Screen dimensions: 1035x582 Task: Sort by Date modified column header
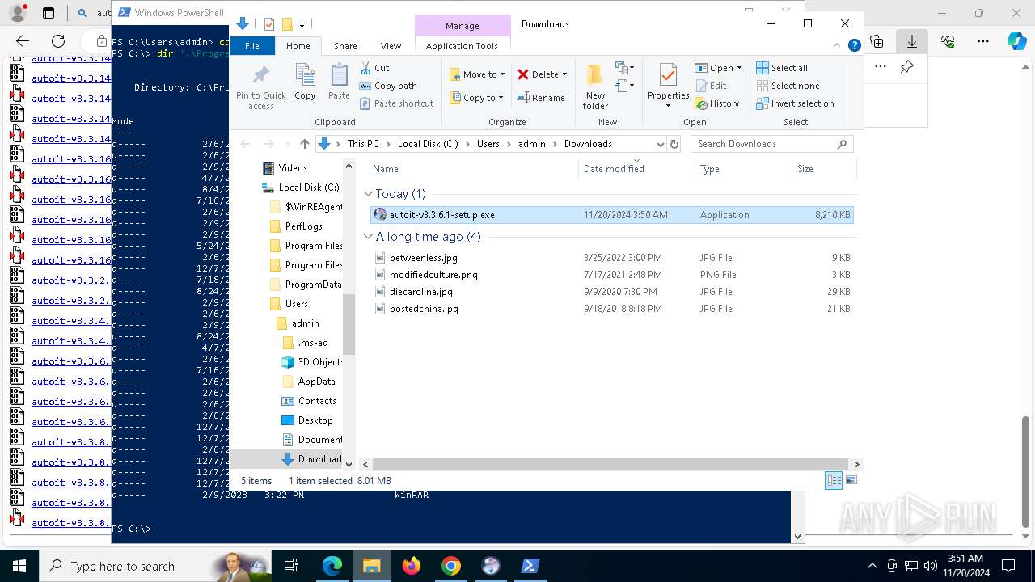click(636, 169)
